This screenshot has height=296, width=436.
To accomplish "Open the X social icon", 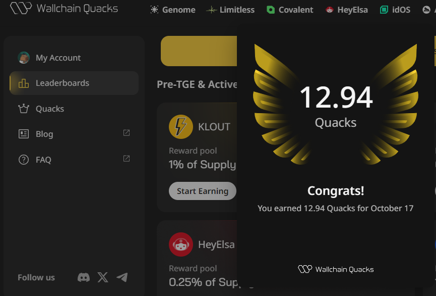I will click(x=103, y=277).
